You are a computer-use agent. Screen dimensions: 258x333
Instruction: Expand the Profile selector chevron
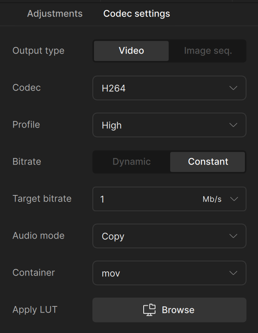pos(233,125)
